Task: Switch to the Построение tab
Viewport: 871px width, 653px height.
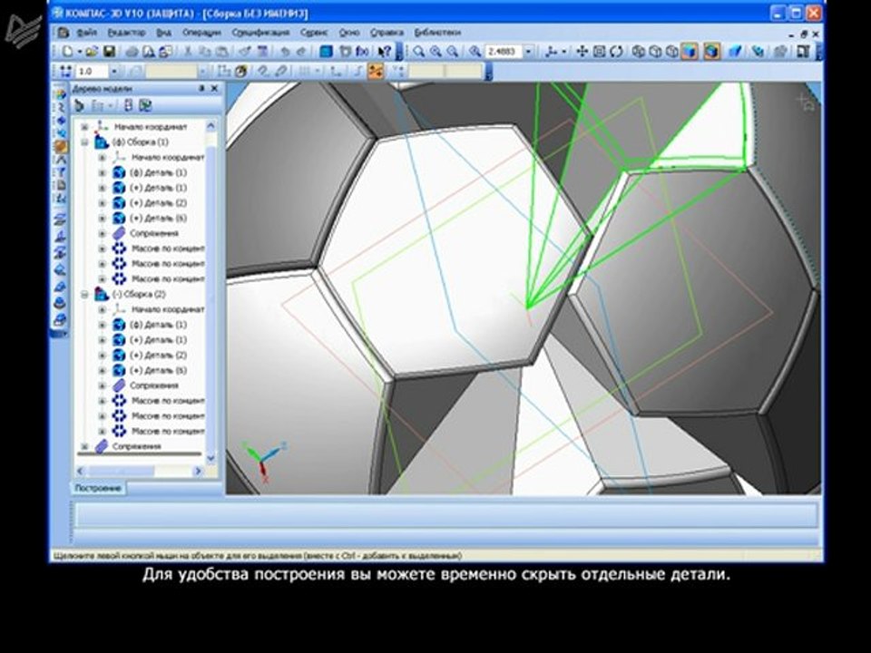Action: coord(98,488)
